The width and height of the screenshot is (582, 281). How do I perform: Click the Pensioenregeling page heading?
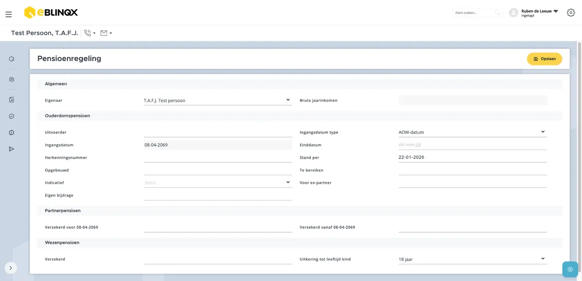click(69, 59)
